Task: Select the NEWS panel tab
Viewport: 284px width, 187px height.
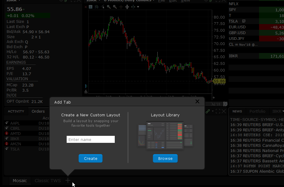Action: point(237,111)
